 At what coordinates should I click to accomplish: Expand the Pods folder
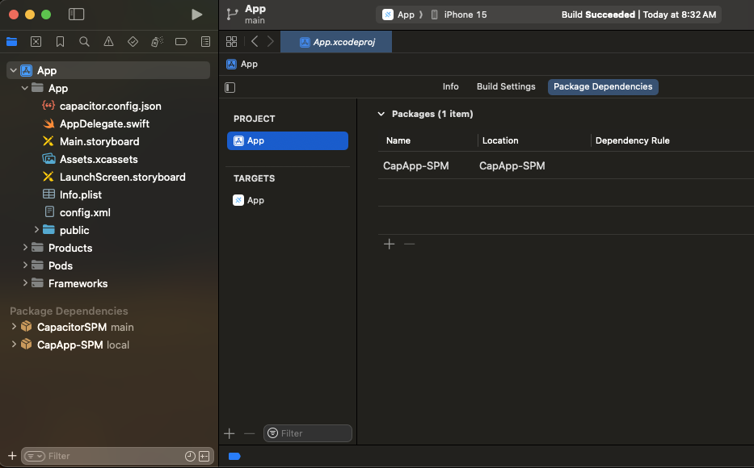pyautogui.click(x=26, y=265)
